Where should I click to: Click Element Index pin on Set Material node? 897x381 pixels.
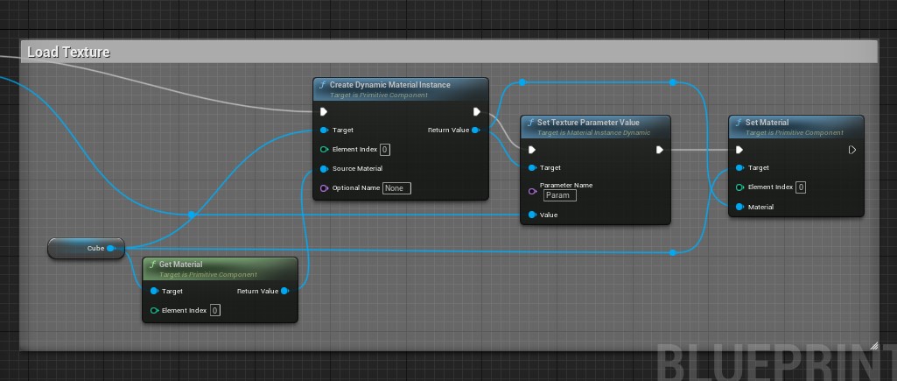(739, 187)
